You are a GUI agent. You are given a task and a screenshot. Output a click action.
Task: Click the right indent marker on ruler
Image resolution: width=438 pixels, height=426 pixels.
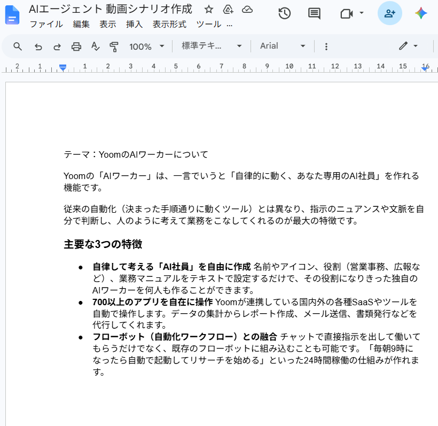tap(425, 68)
